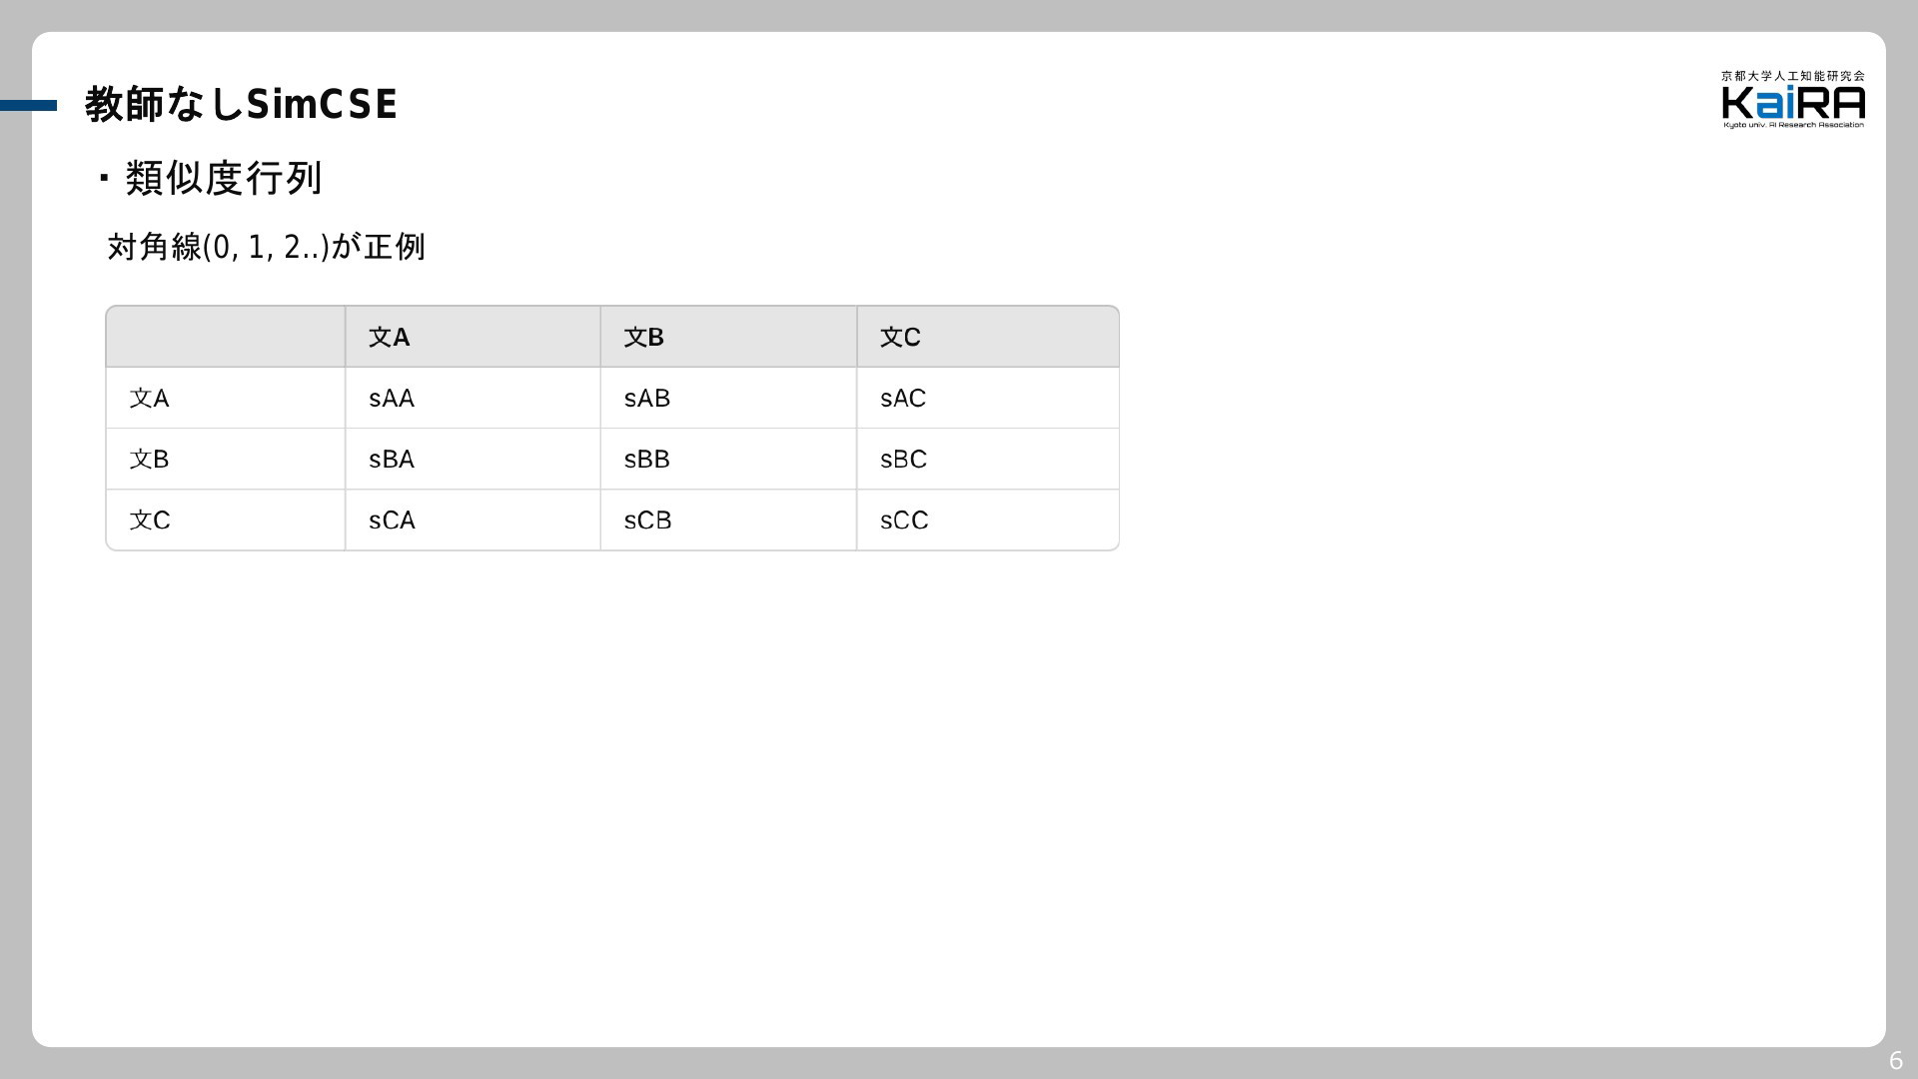Select the slide title 教師なしSimCSE
The image size is (1918, 1079).
[x=241, y=104]
